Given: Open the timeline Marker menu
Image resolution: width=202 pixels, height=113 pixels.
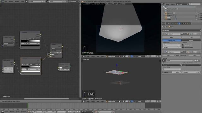Looking at the screenshot, I should [12, 112].
